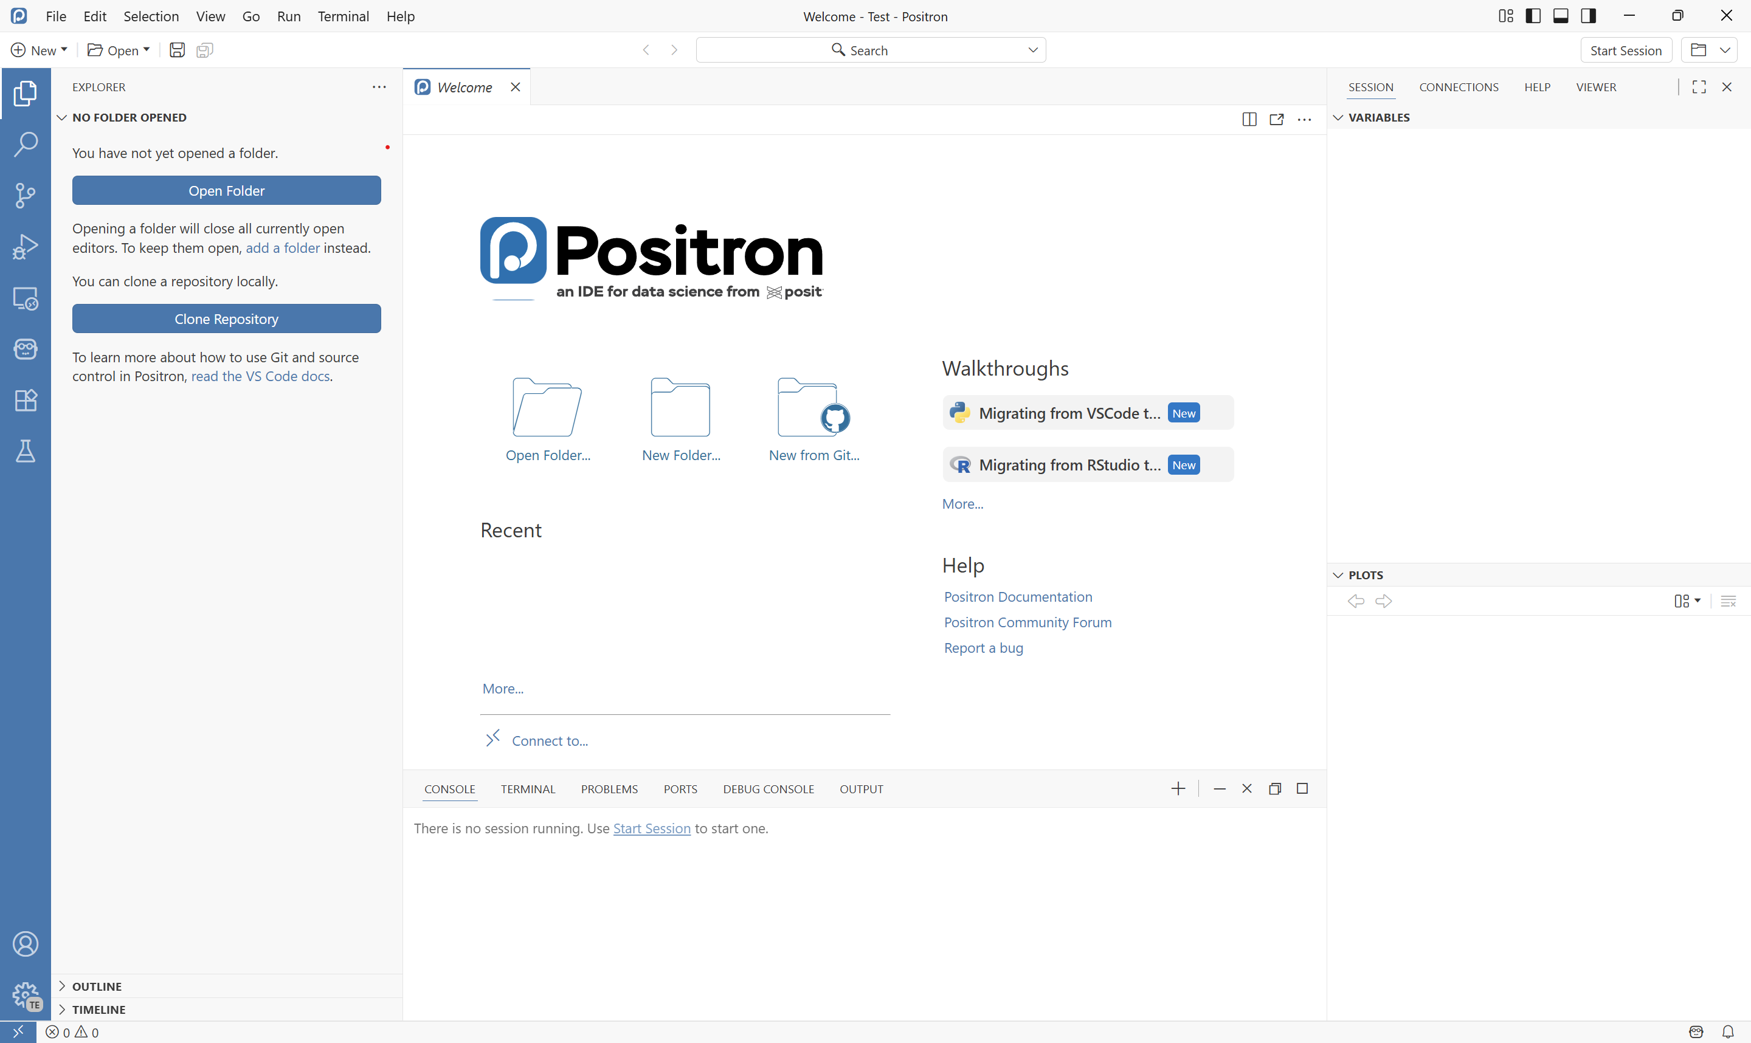Open the Terminal menu

click(x=342, y=16)
